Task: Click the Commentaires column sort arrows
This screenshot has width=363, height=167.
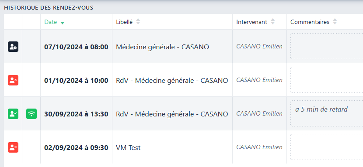Action: pyautogui.click(x=335, y=22)
